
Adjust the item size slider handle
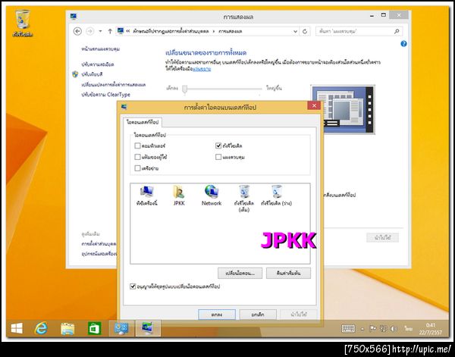pos(185,89)
